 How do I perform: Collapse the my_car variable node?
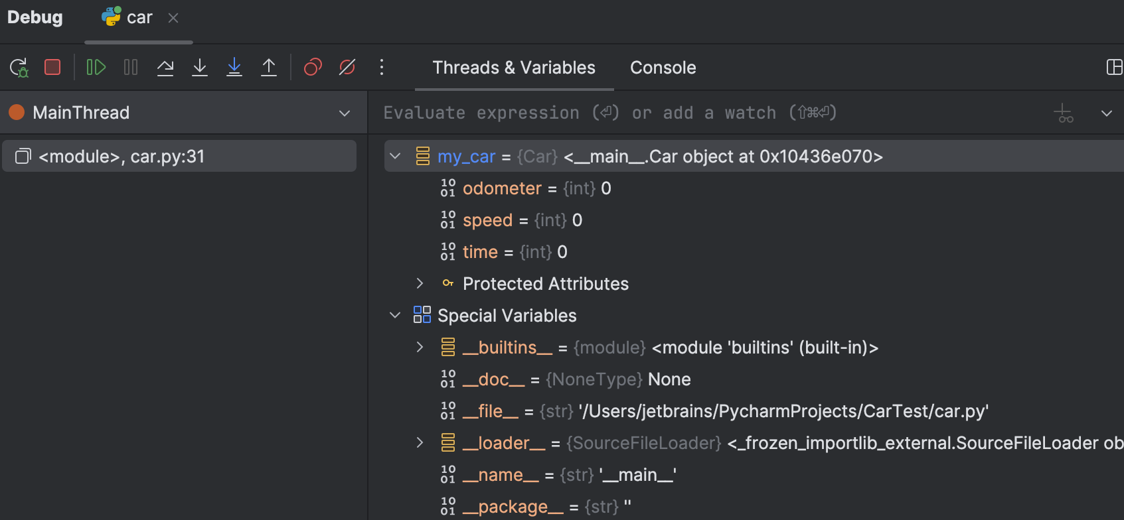tap(395, 157)
